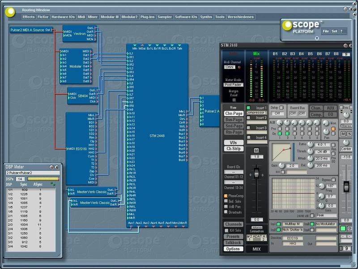Click the Scope Platform panel logo

(x=287, y=26)
